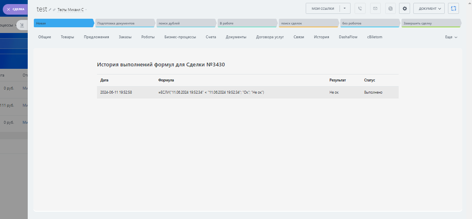Expand the ДОКУМЕНТ dropdown
Screen dimensions: 472x219
(x=429, y=9)
